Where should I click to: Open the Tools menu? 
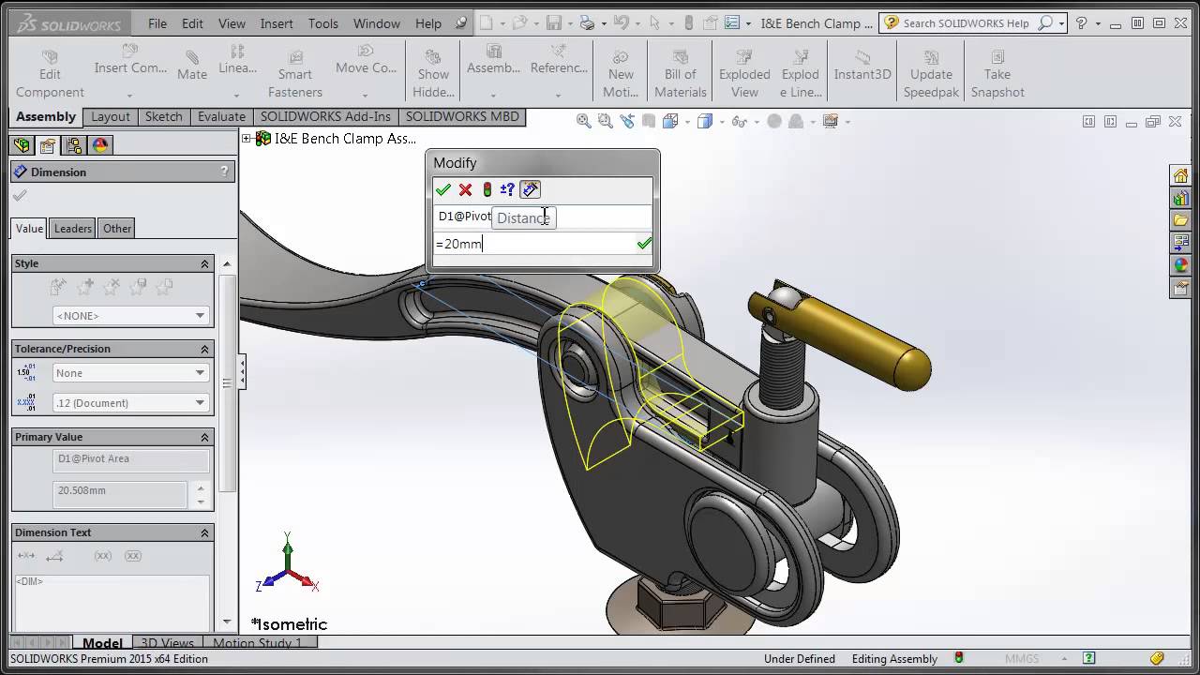coord(323,23)
